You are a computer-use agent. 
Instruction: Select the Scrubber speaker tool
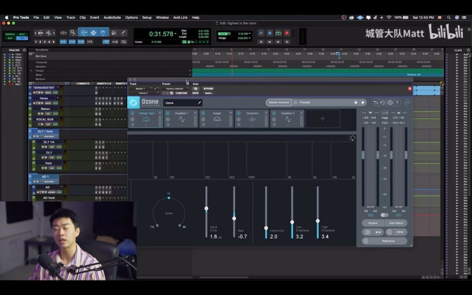click(x=114, y=32)
